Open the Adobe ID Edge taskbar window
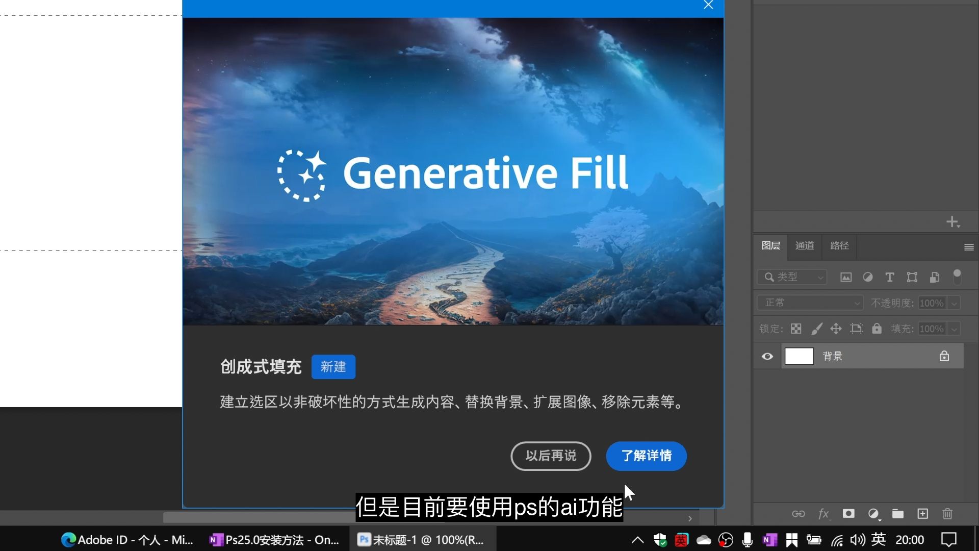Screen dimensions: 979x551 pyautogui.click(x=127, y=540)
